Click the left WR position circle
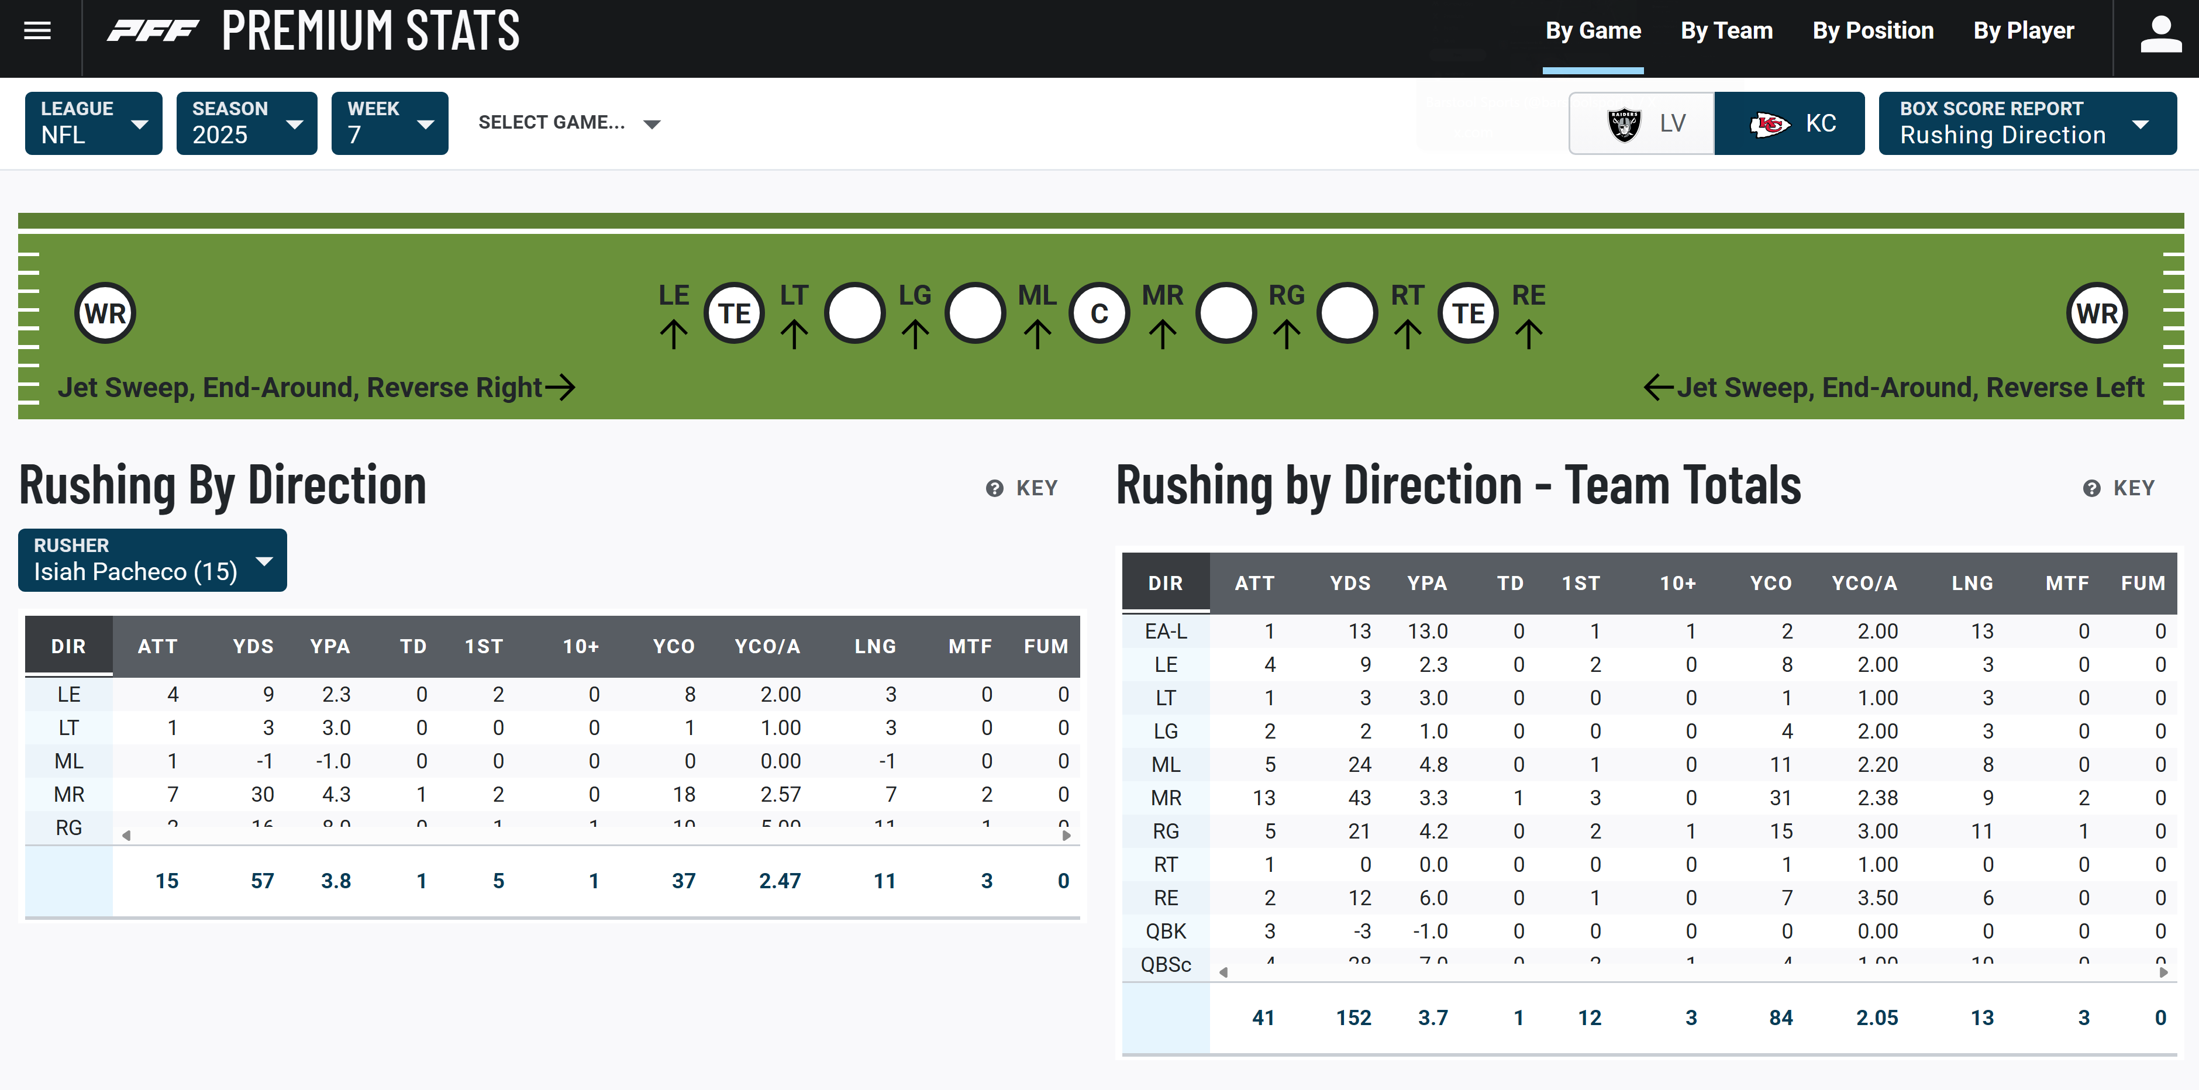This screenshot has height=1090, width=2199. click(105, 313)
